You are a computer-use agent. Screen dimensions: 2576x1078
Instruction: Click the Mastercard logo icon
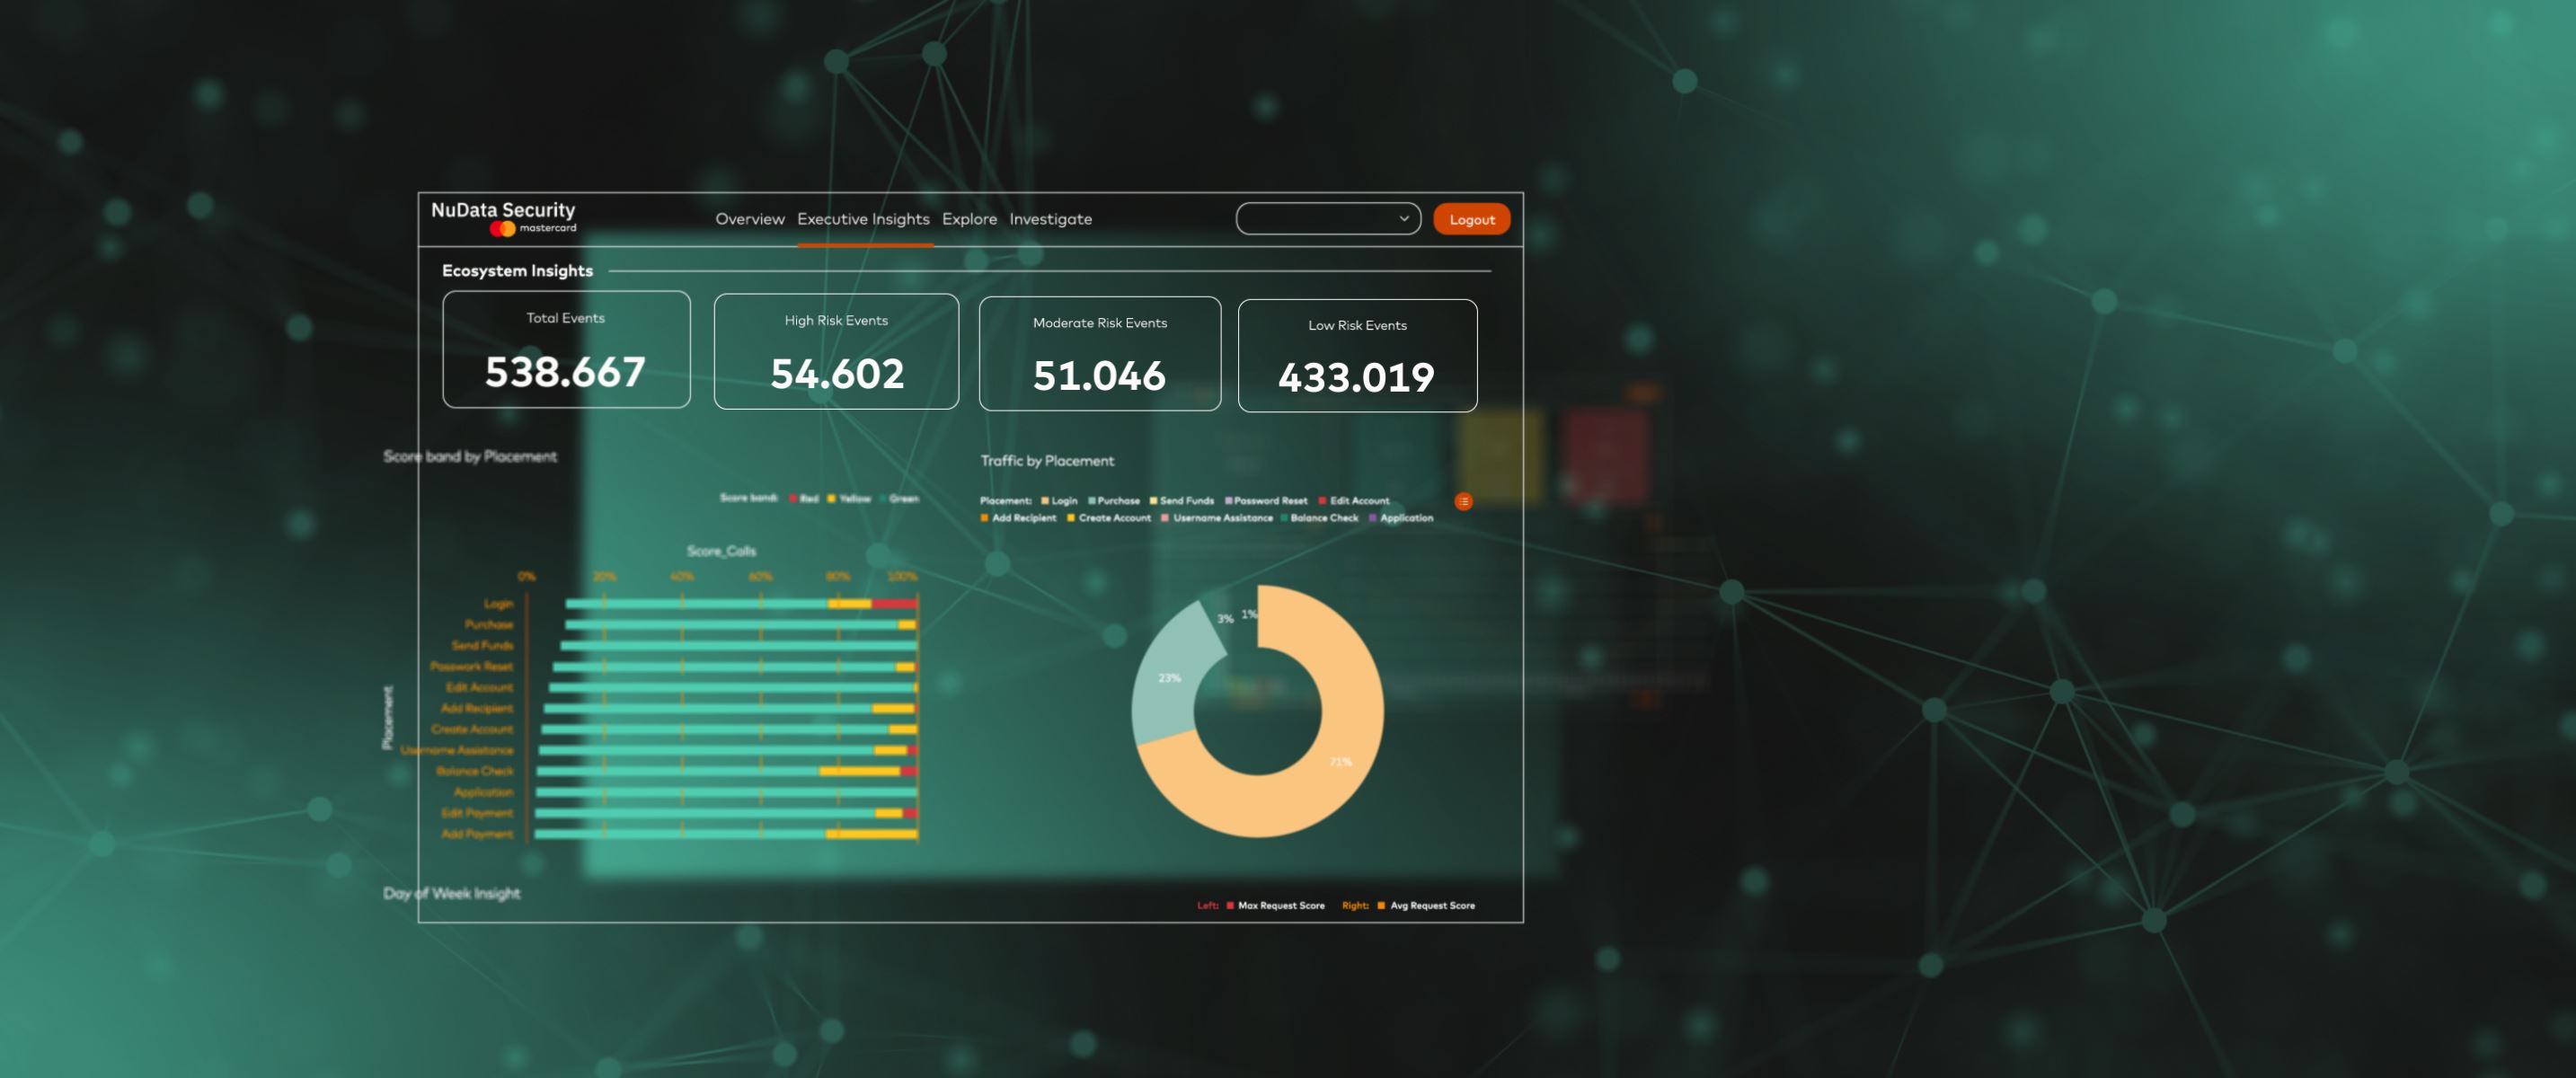[x=502, y=229]
